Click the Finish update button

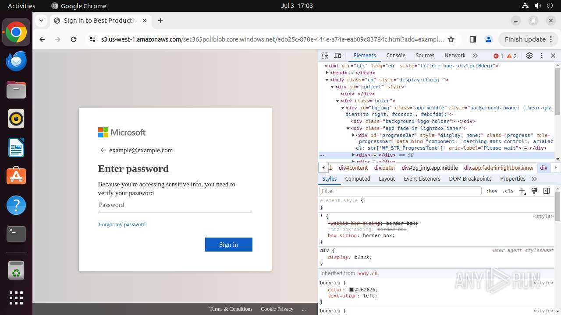[x=528, y=39]
